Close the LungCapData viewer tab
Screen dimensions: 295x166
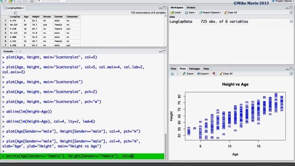coord(24,8)
